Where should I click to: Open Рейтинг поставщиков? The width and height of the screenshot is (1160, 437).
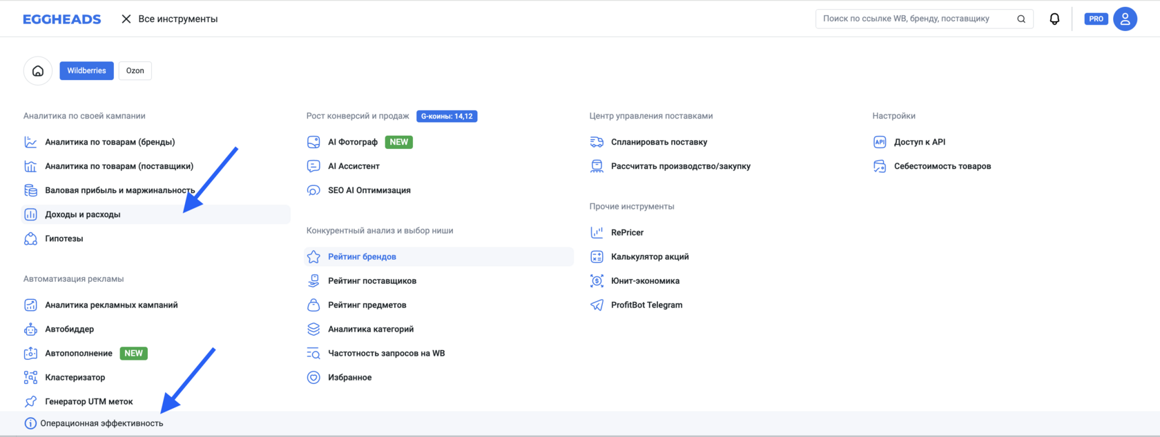pyautogui.click(x=372, y=281)
